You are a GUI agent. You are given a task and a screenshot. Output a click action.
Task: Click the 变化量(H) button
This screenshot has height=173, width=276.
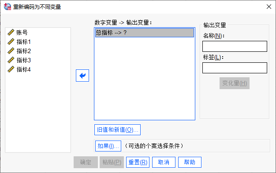235,83
